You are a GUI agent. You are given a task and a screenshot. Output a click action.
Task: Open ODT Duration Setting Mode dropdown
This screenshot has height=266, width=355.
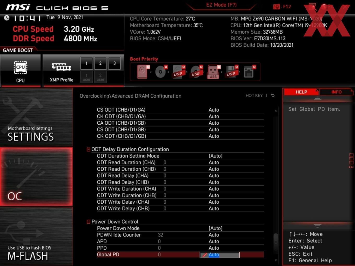(x=215, y=156)
